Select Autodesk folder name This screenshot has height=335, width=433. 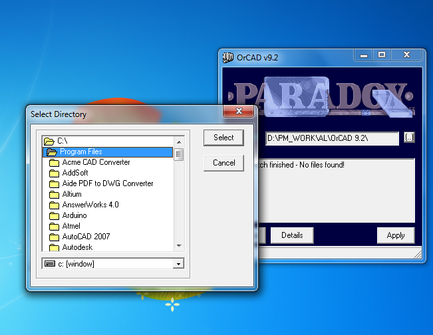click(x=77, y=247)
